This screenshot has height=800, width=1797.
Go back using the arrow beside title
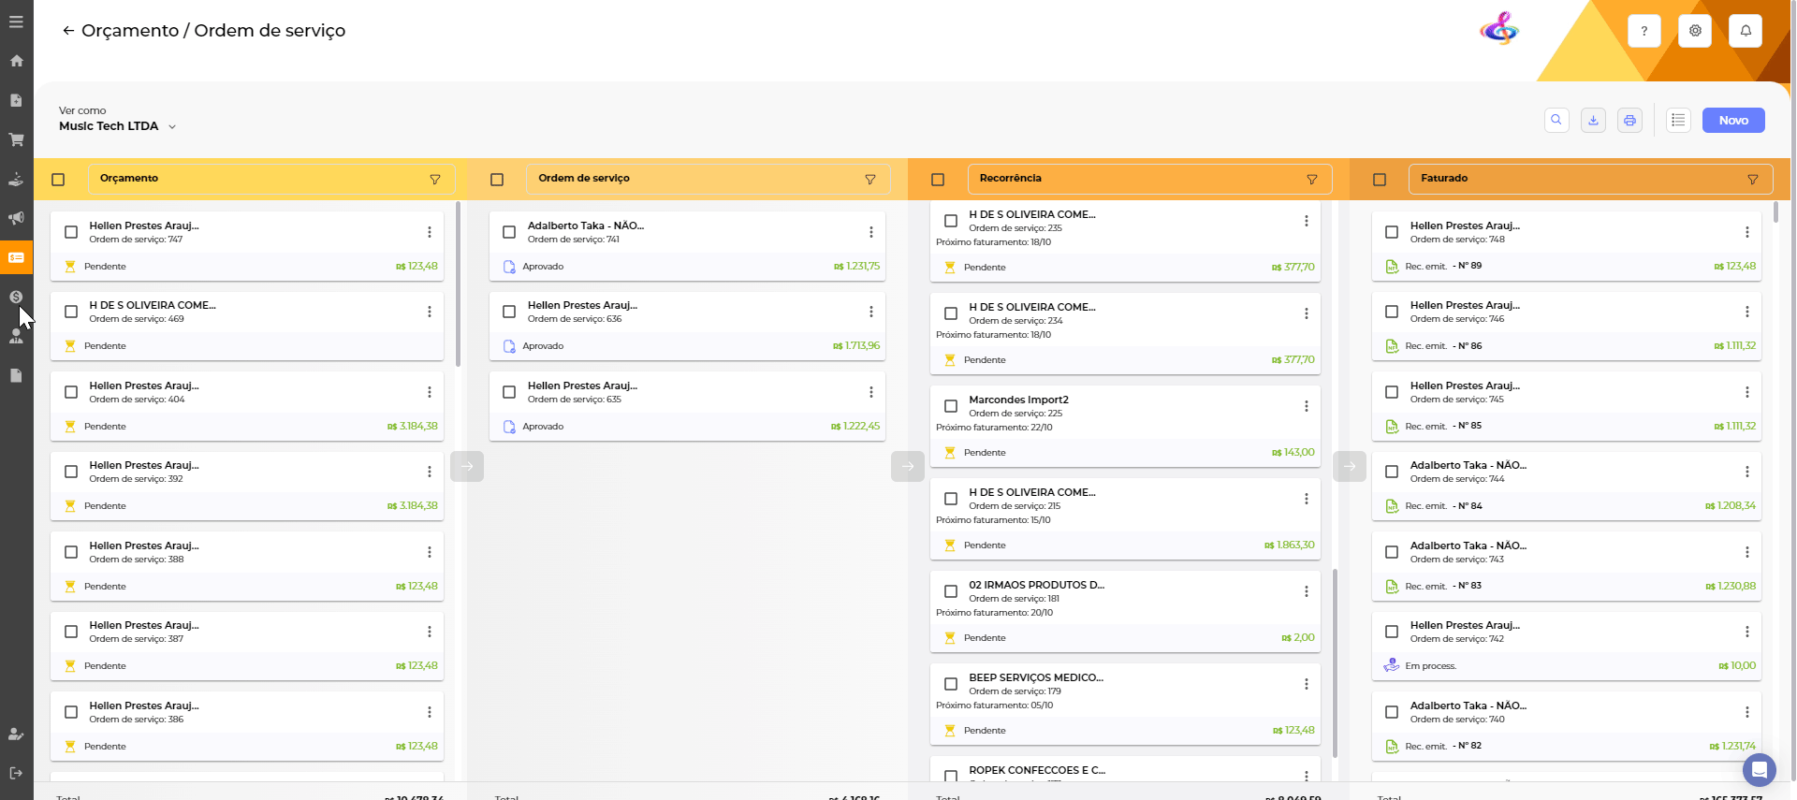pos(68,31)
